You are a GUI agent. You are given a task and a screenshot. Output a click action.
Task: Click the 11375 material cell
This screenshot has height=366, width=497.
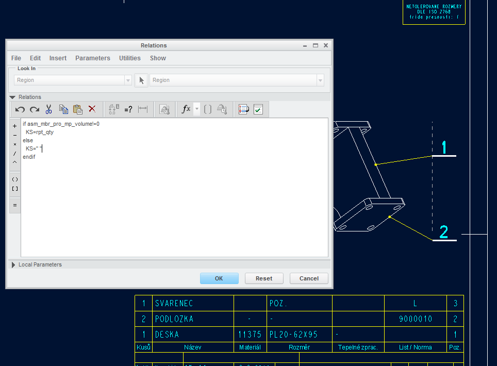click(250, 335)
